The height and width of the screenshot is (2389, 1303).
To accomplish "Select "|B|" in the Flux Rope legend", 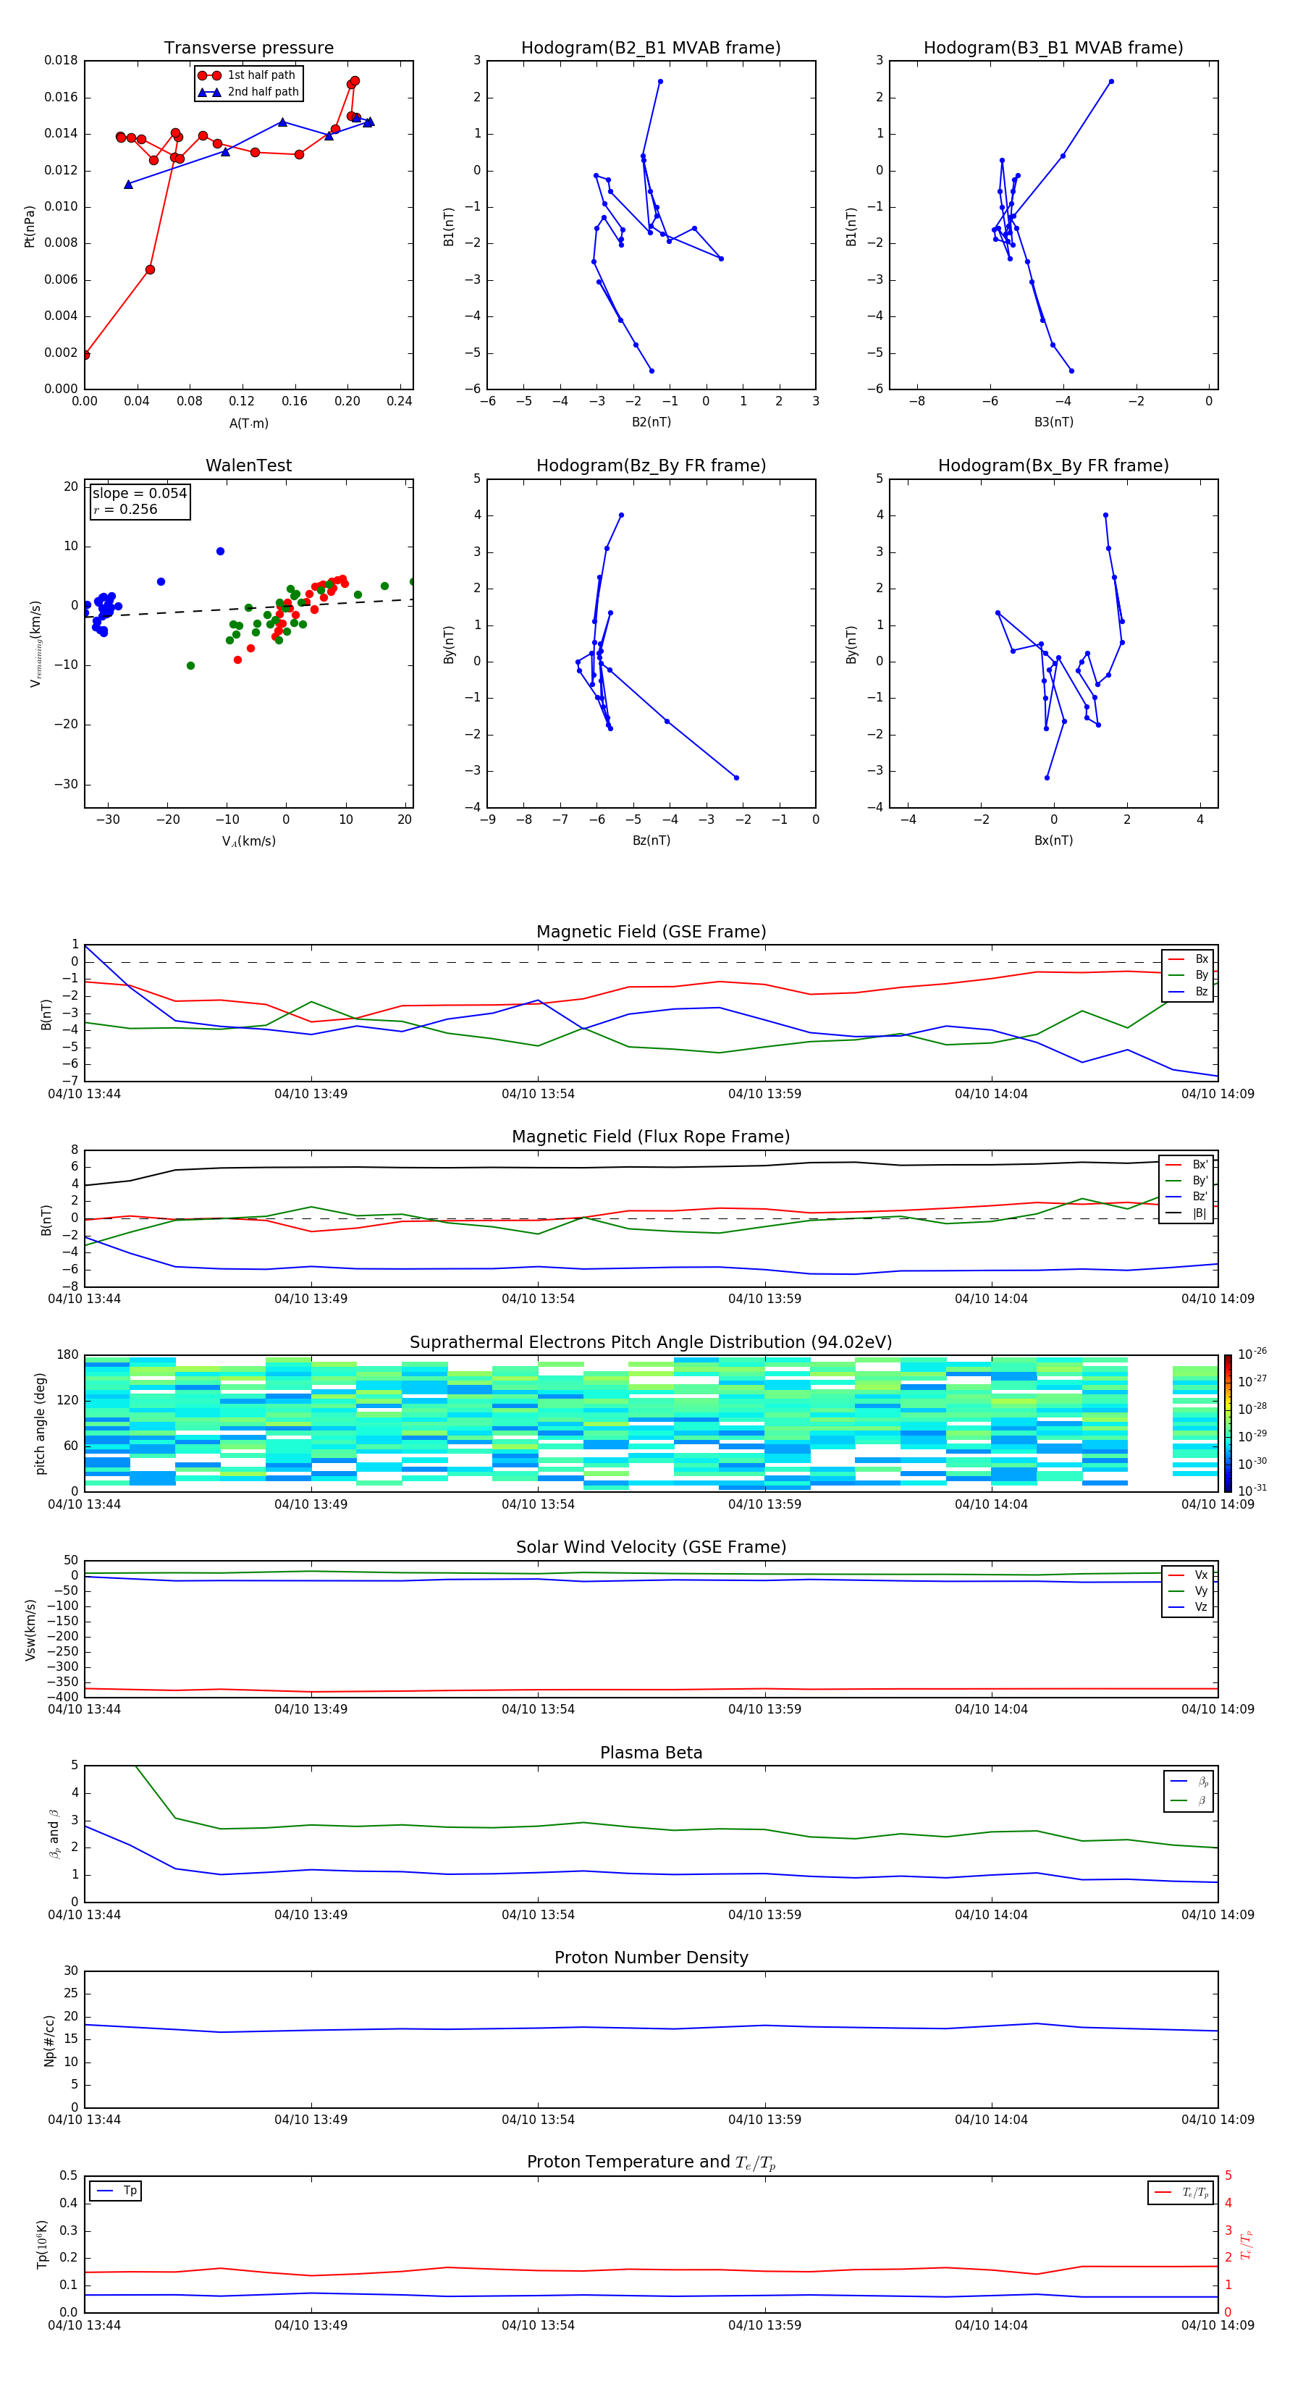I will click(1199, 1213).
